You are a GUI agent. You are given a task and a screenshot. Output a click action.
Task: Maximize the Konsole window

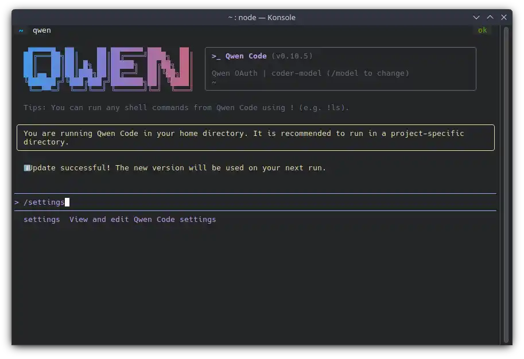490,17
